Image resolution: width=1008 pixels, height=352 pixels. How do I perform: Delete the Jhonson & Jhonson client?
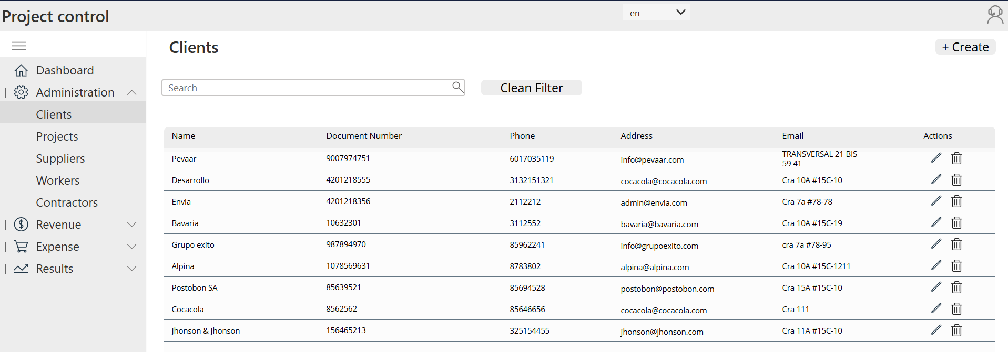point(956,330)
